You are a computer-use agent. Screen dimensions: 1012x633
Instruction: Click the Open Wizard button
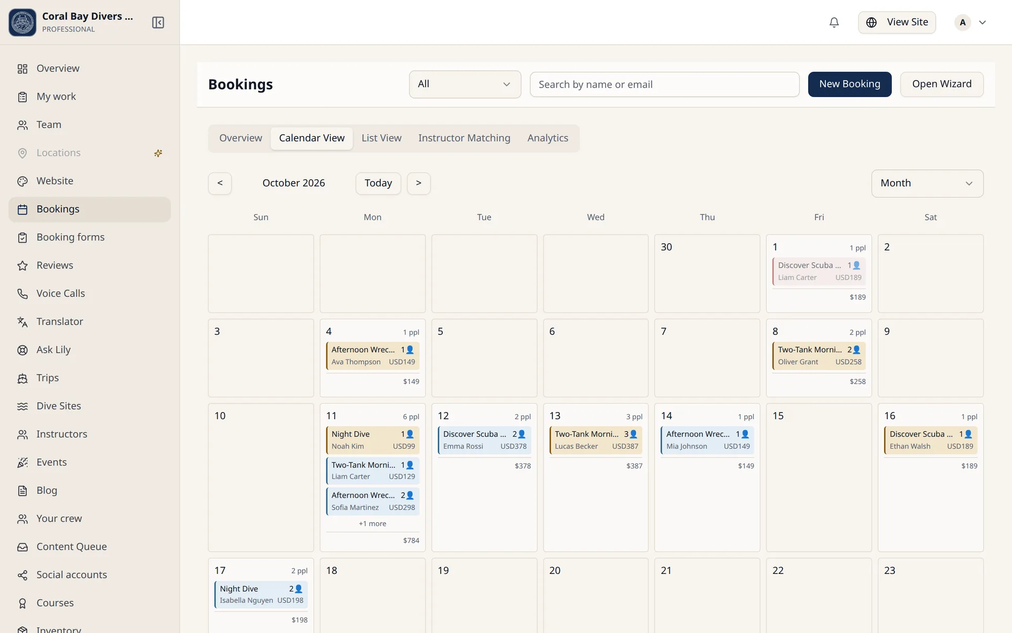coord(941,84)
